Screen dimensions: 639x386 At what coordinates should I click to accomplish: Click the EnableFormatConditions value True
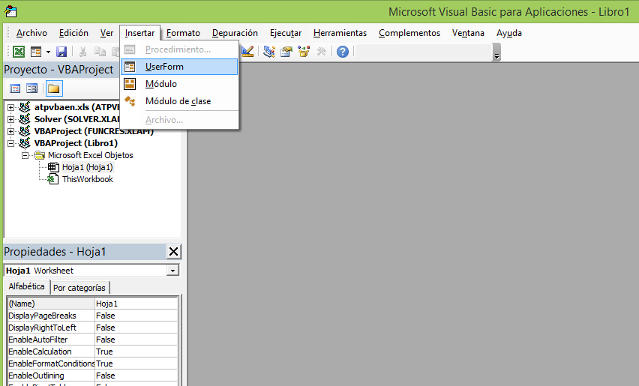click(136, 364)
